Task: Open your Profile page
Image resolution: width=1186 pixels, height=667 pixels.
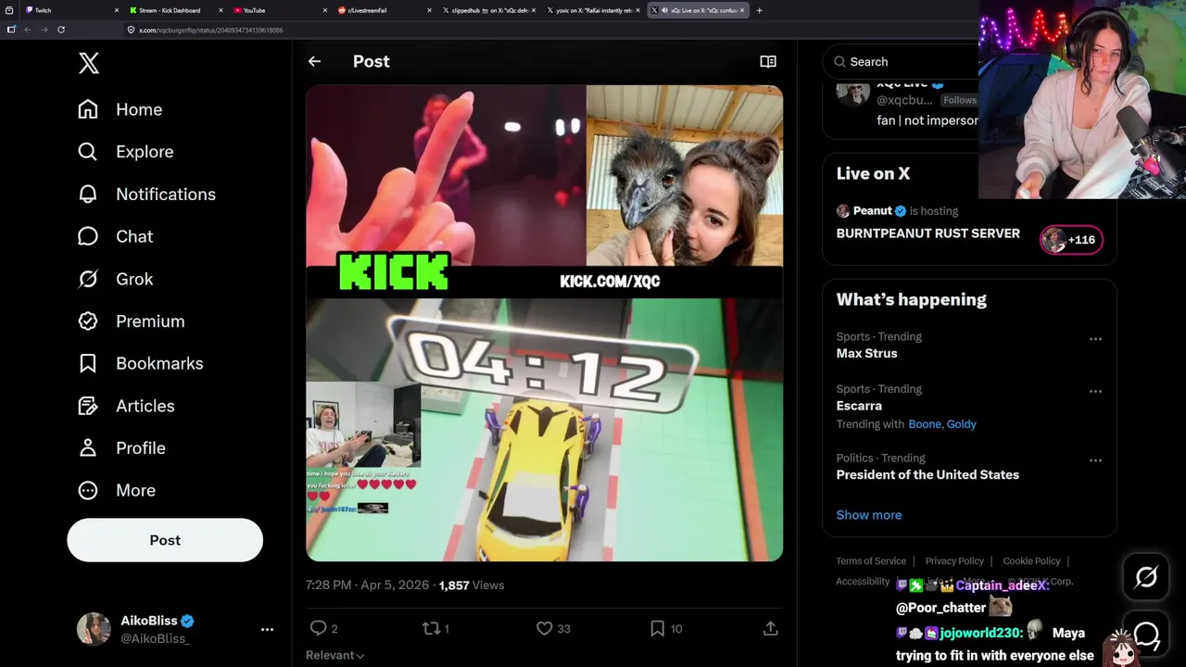Action: pyautogui.click(x=122, y=448)
